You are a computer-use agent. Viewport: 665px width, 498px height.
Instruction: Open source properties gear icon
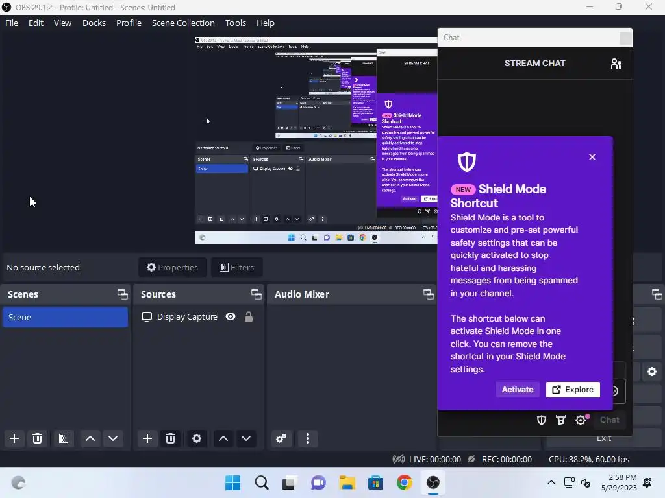(x=196, y=438)
